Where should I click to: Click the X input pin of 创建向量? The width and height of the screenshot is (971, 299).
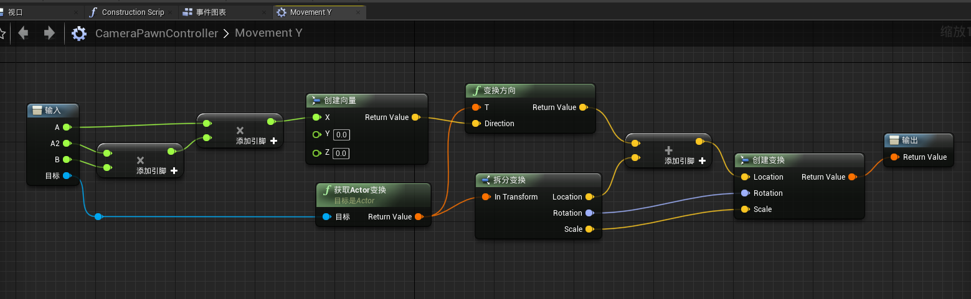[x=316, y=117]
